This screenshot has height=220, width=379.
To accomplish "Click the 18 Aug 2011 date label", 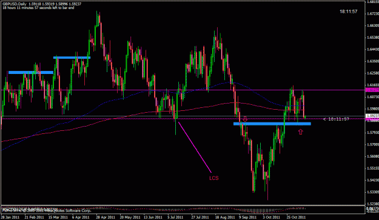I will pyautogui.click(x=225, y=217).
